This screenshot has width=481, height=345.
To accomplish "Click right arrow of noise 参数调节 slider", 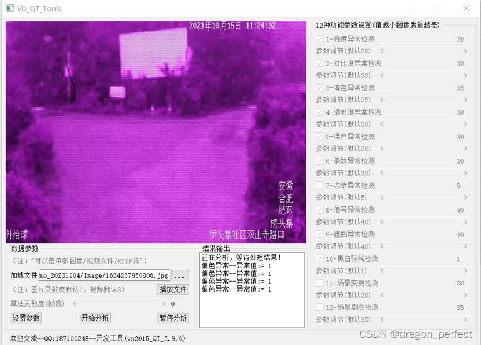I will [x=465, y=149].
